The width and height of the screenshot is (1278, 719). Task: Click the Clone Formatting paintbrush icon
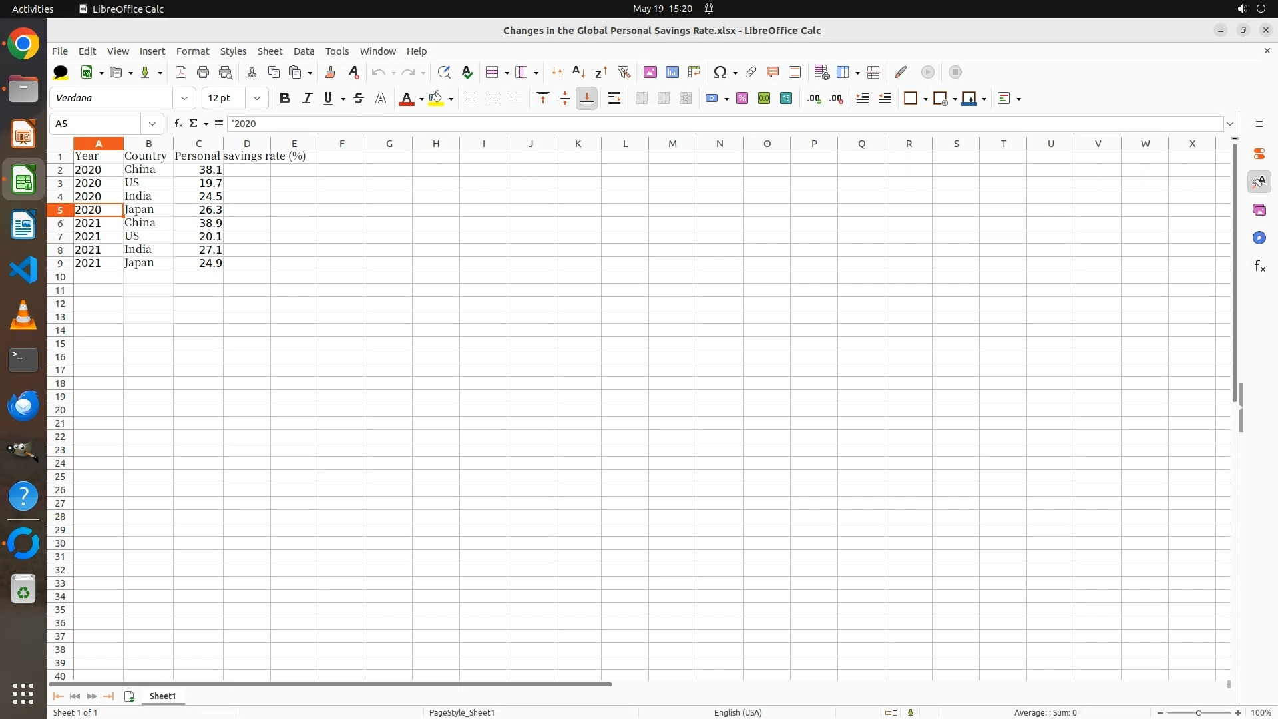click(330, 72)
